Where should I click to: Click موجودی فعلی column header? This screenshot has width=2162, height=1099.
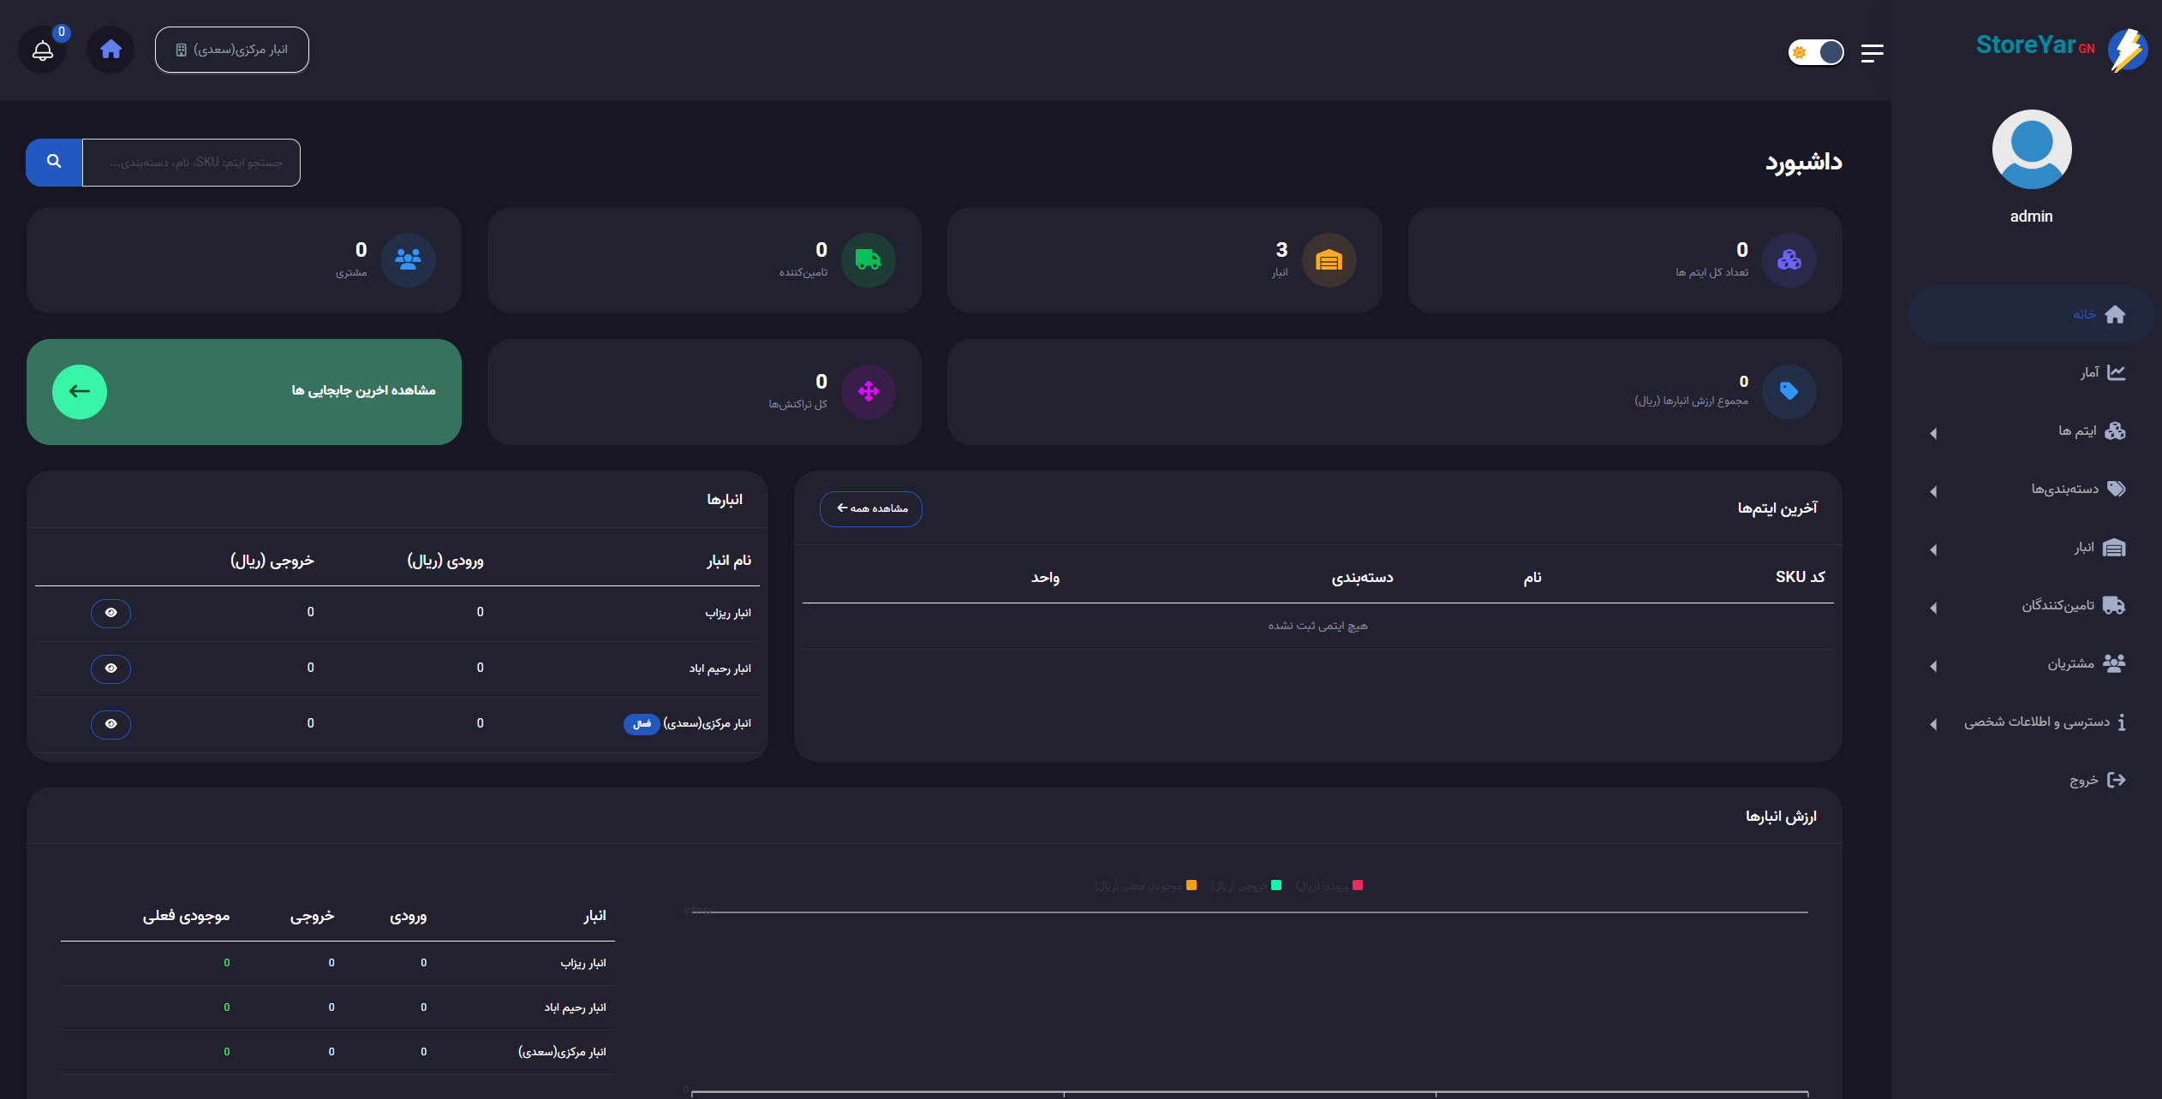[186, 916]
